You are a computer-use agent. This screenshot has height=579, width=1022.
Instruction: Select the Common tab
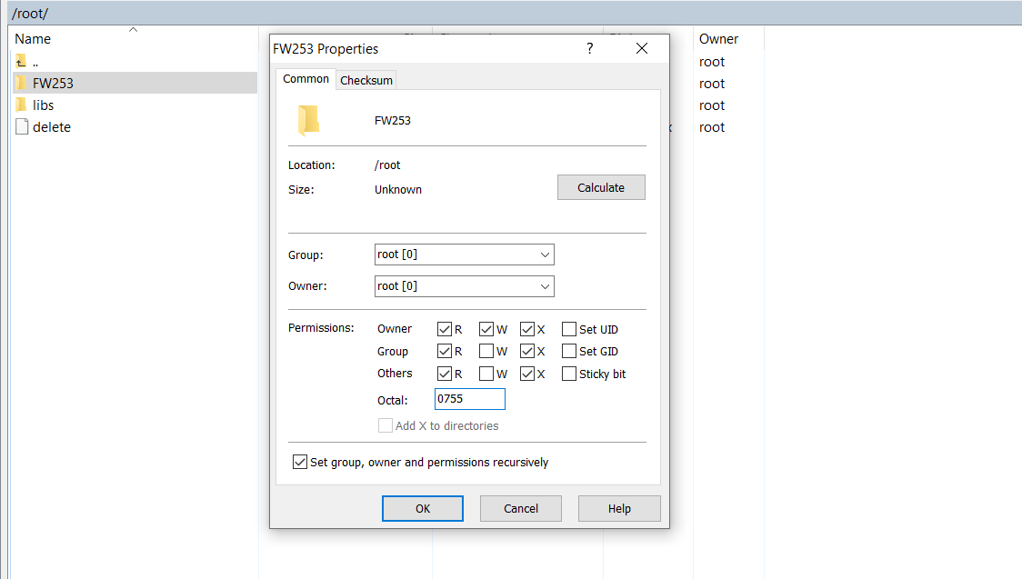click(x=306, y=79)
